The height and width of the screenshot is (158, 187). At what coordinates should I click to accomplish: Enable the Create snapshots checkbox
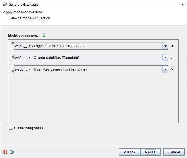[x=11, y=128]
